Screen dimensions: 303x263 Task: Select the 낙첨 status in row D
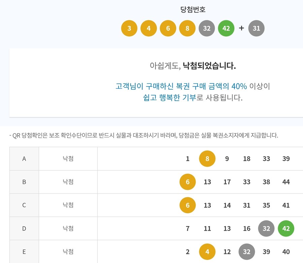click(68, 228)
